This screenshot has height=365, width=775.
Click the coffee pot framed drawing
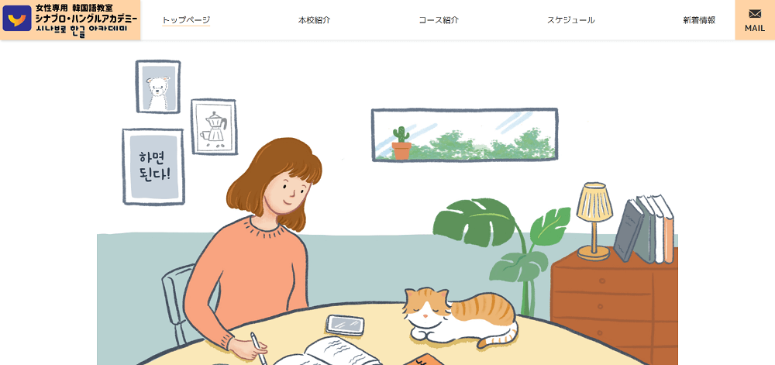pyautogui.click(x=214, y=127)
